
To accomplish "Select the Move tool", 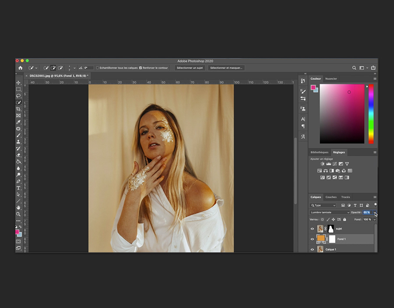I will 18,83.
